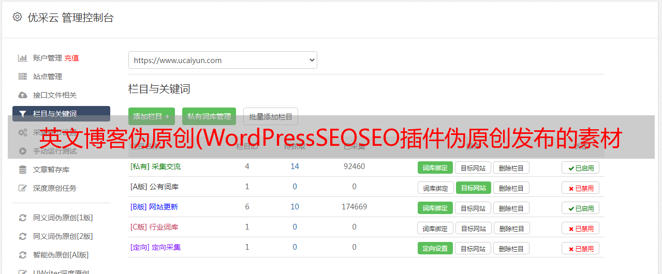The image size is (662, 274).
Task: Click the 私有词库管理 button
Action: click(x=209, y=116)
